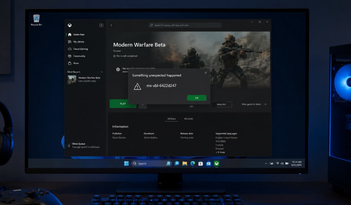This screenshot has width=351, height=205.
Task: Collapse the Most Recent section chevron
Action: pyautogui.click(x=102, y=72)
